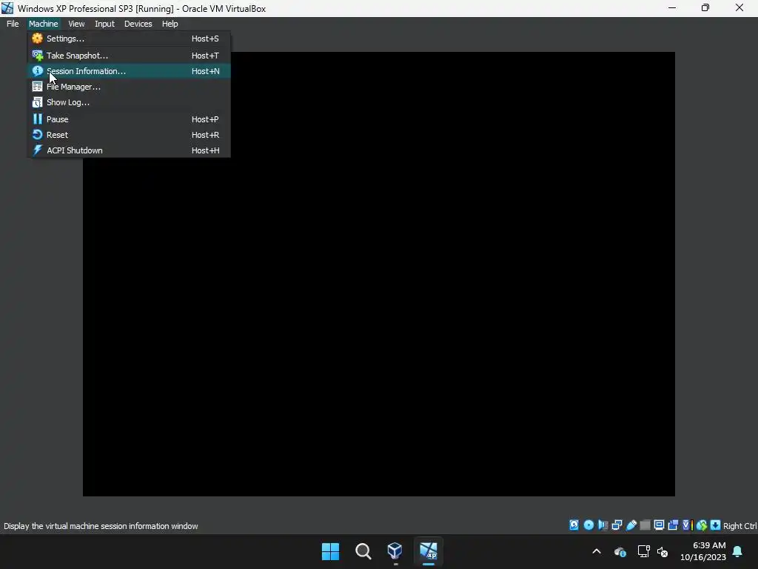
Task: Open the Windows Start button
Action: click(330, 551)
